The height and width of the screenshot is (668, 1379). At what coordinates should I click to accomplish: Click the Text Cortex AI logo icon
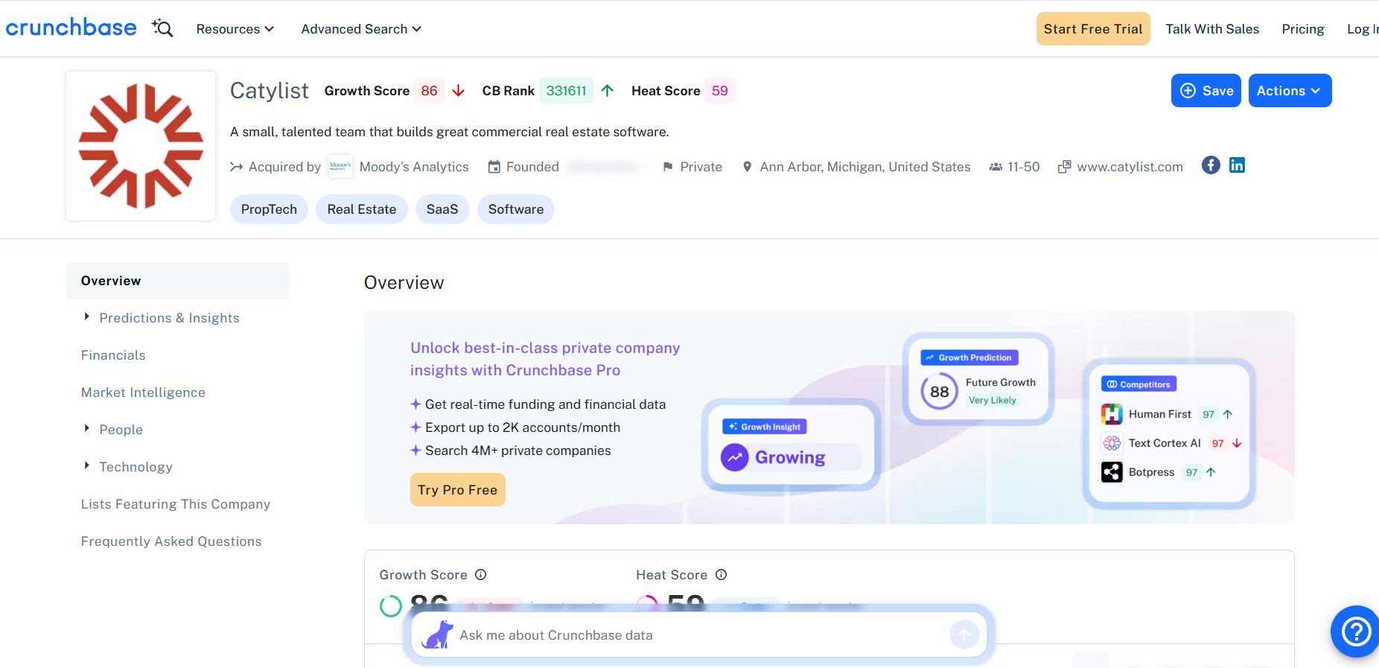point(1112,443)
